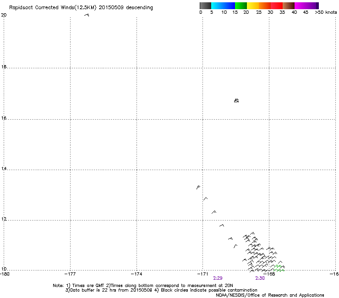Click the latitude label '18' on the axis

coord(4,67)
